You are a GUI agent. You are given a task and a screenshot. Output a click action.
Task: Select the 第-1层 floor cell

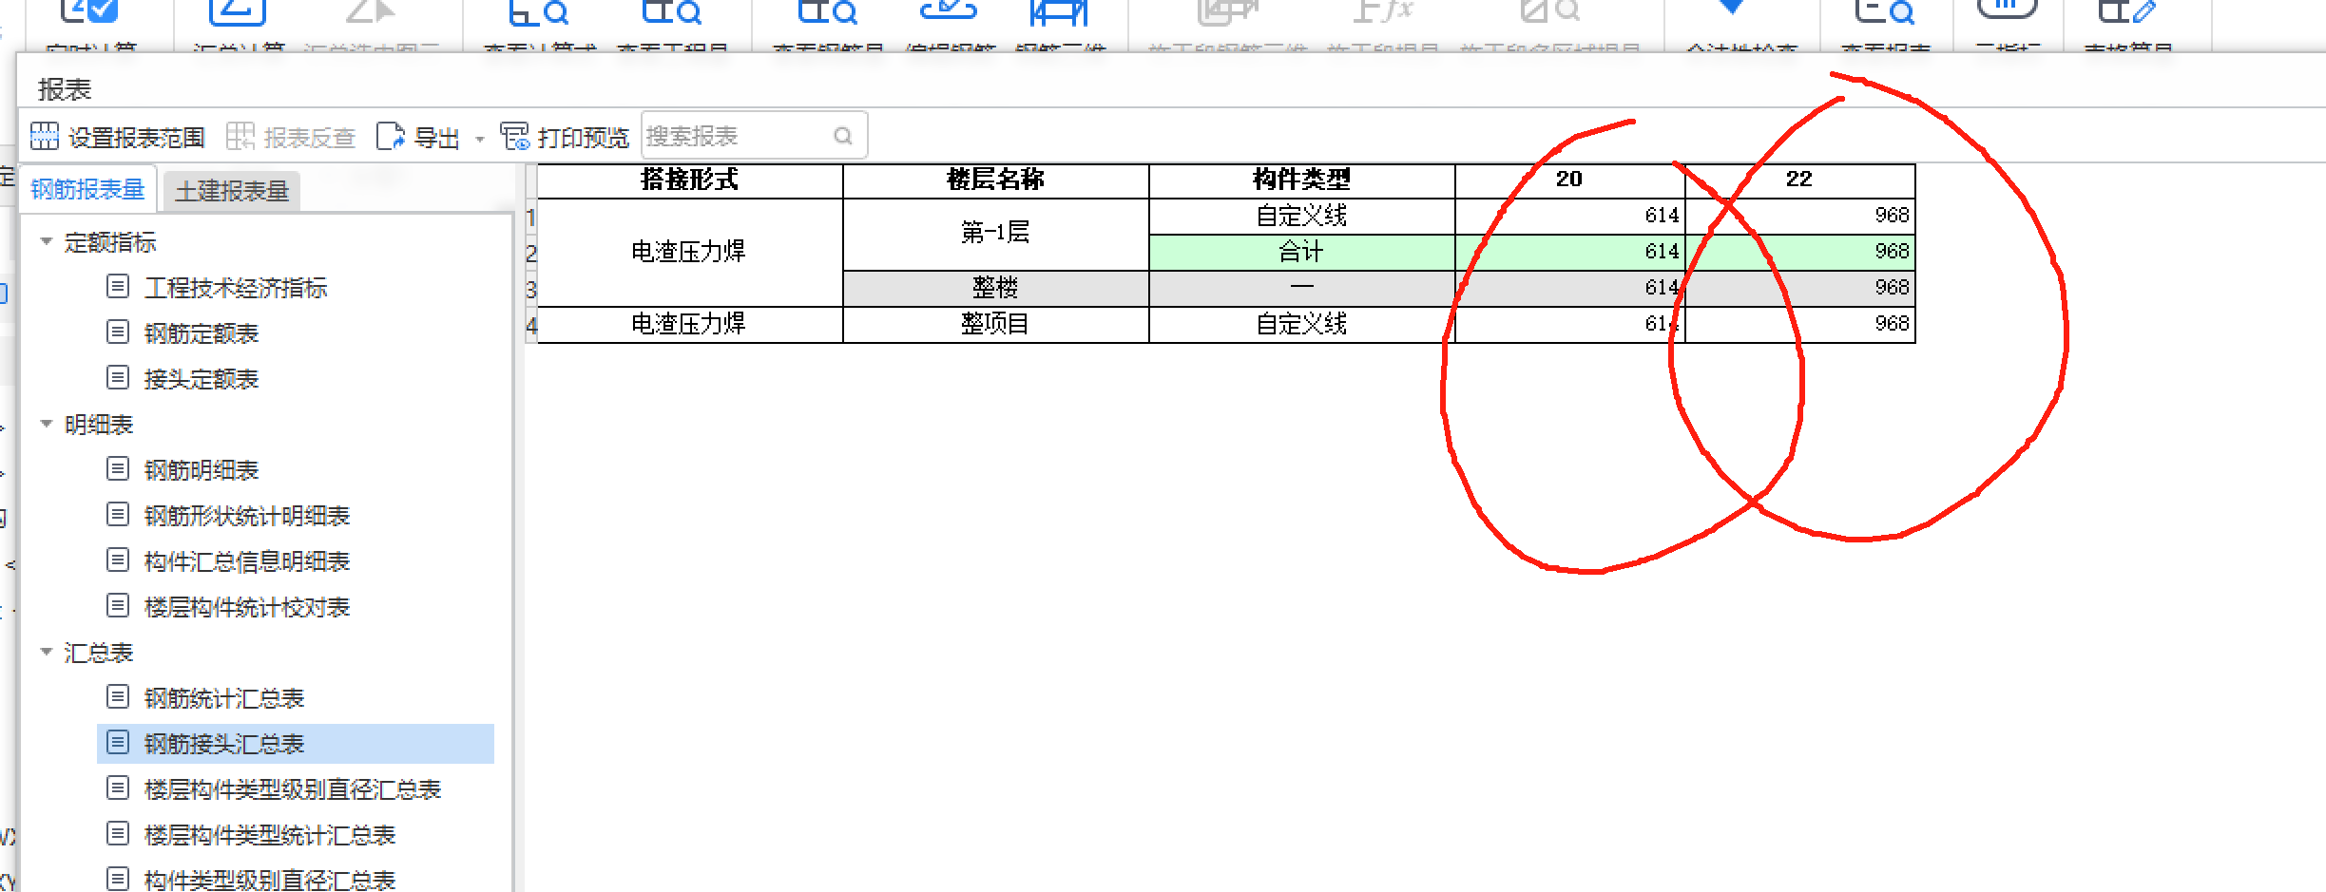click(995, 234)
